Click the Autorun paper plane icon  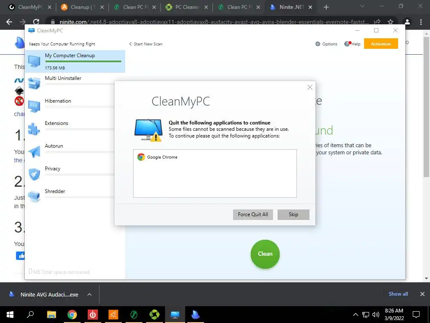click(x=34, y=151)
